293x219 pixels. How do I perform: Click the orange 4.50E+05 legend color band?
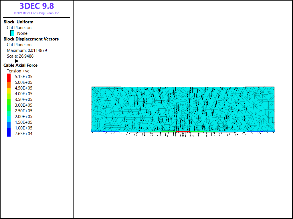click(x=9, y=85)
